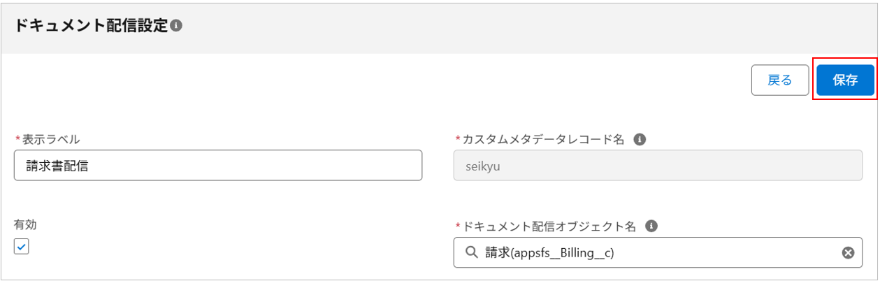Click info icon beside ドキュメント配信設定 heading
Viewport: 880px width, 281px height.
[x=176, y=26]
